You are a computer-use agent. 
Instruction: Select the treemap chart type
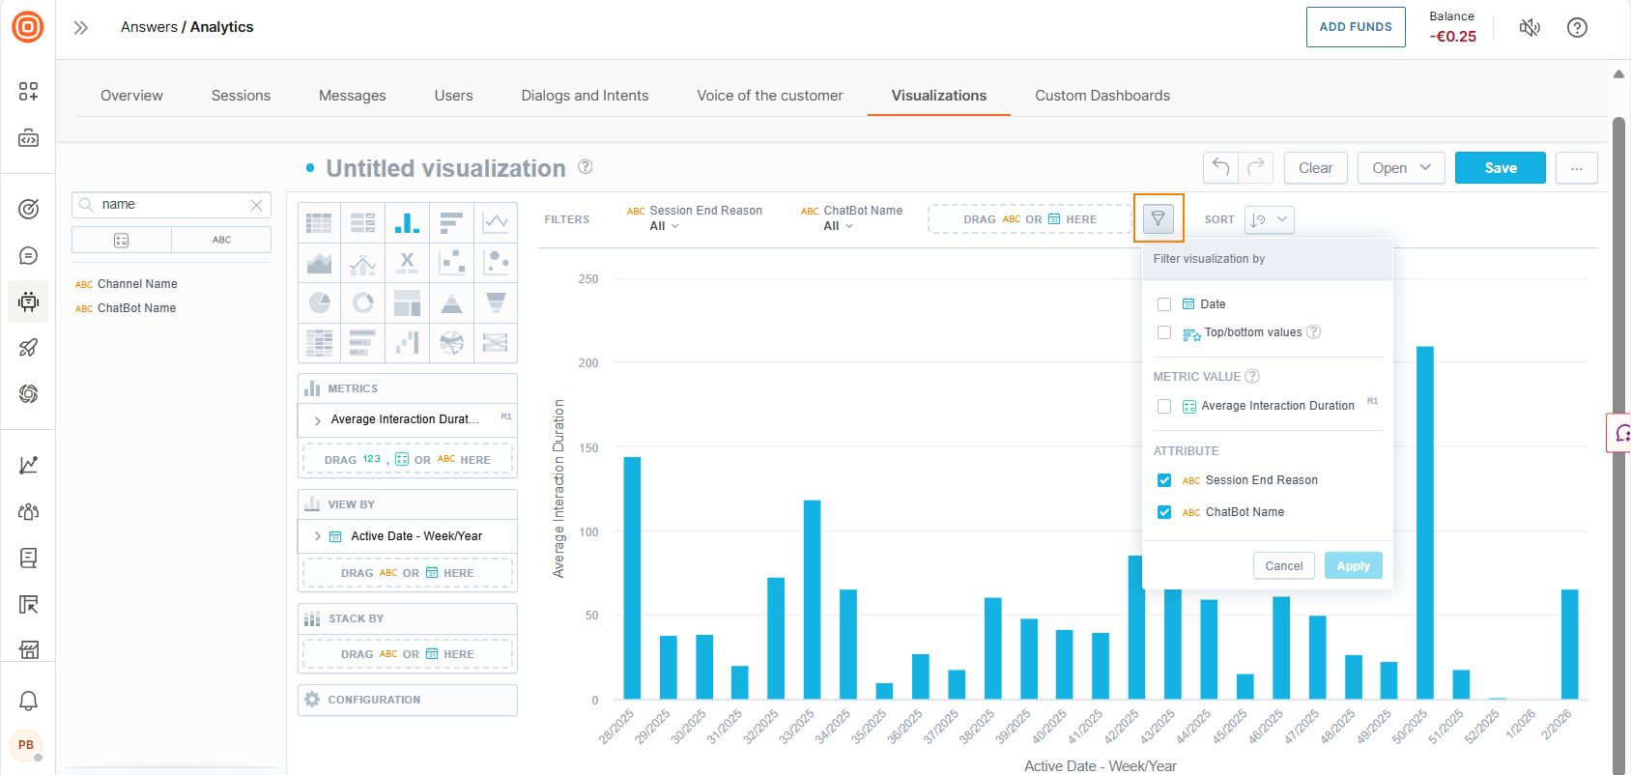click(x=408, y=303)
